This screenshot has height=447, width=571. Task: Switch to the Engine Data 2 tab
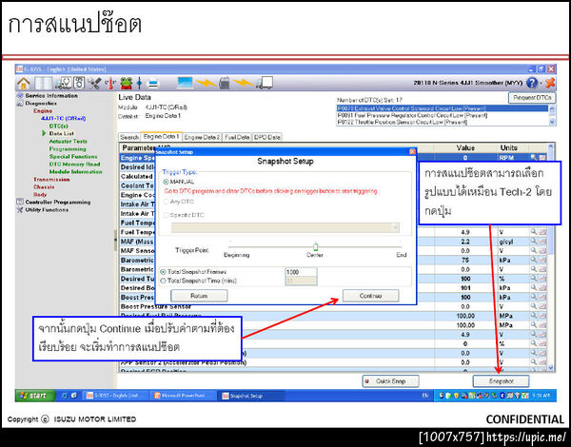(x=202, y=137)
